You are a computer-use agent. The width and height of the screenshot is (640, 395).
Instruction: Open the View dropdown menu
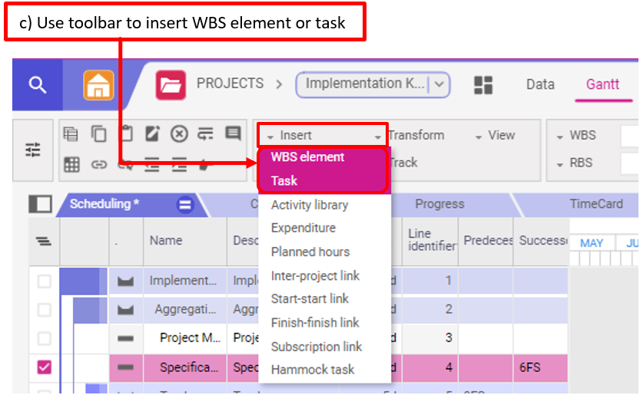coord(496,136)
